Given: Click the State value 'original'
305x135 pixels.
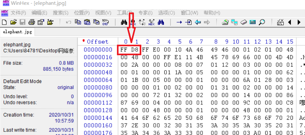Looking at the screenshot, I should [66, 87].
